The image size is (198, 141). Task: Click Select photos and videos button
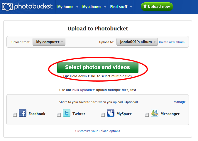tap(98, 67)
